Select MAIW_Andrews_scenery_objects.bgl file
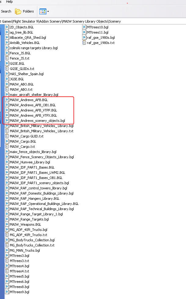This screenshot has height=299, width=186. tap(37, 121)
